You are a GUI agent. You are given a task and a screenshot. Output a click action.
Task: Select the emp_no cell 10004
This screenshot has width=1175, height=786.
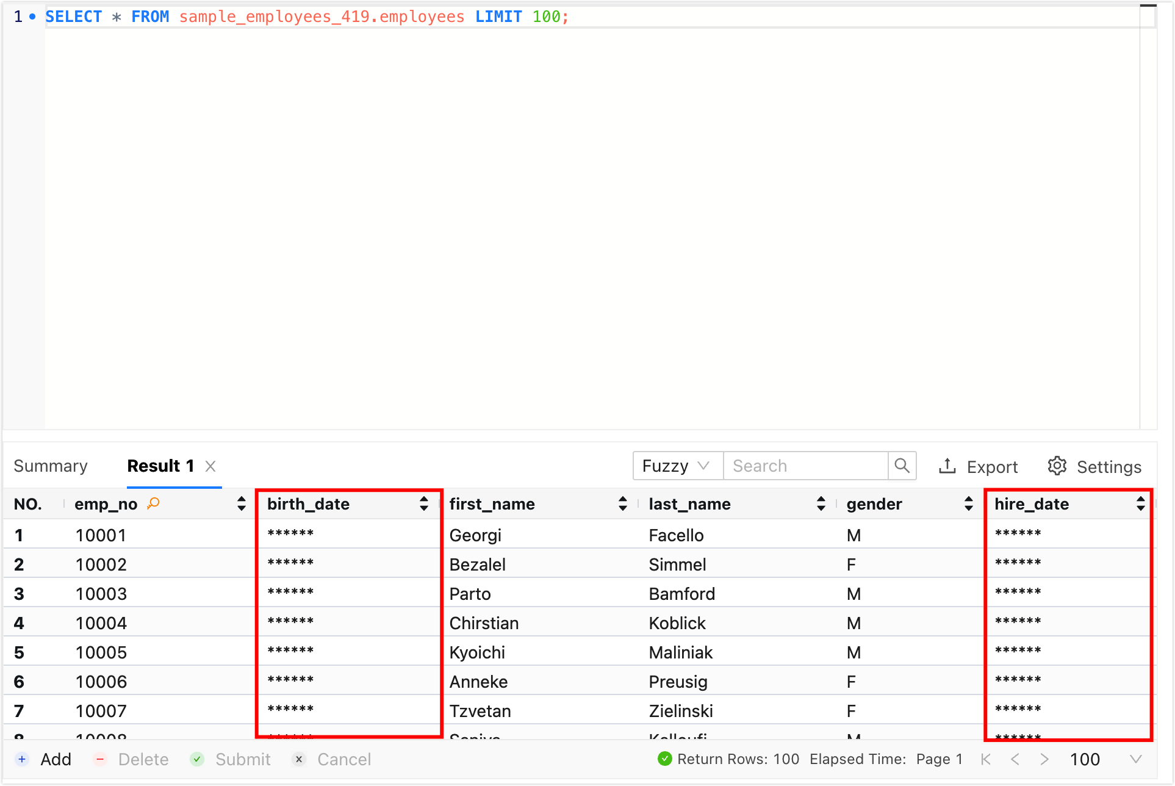[x=101, y=623]
